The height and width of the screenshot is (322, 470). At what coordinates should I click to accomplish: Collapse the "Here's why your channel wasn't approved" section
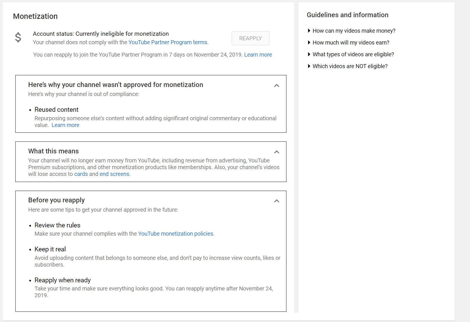277,86
